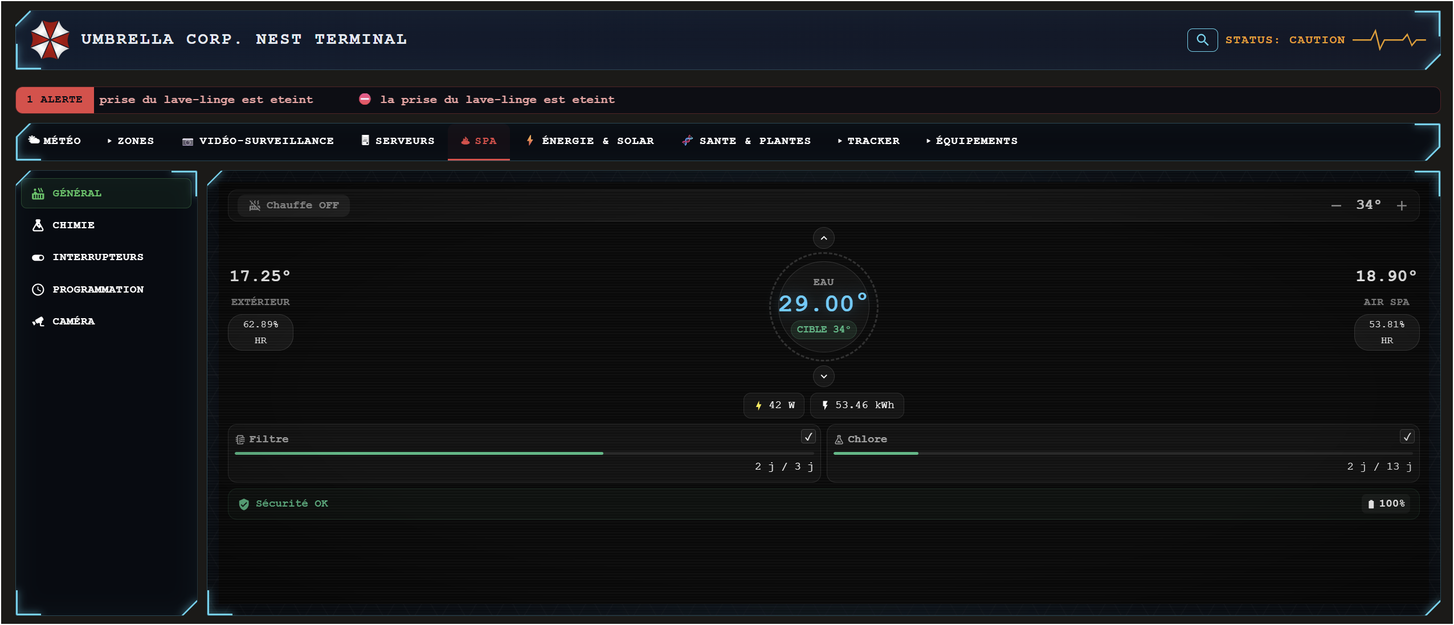Click the red alert minus icon

click(365, 99)
